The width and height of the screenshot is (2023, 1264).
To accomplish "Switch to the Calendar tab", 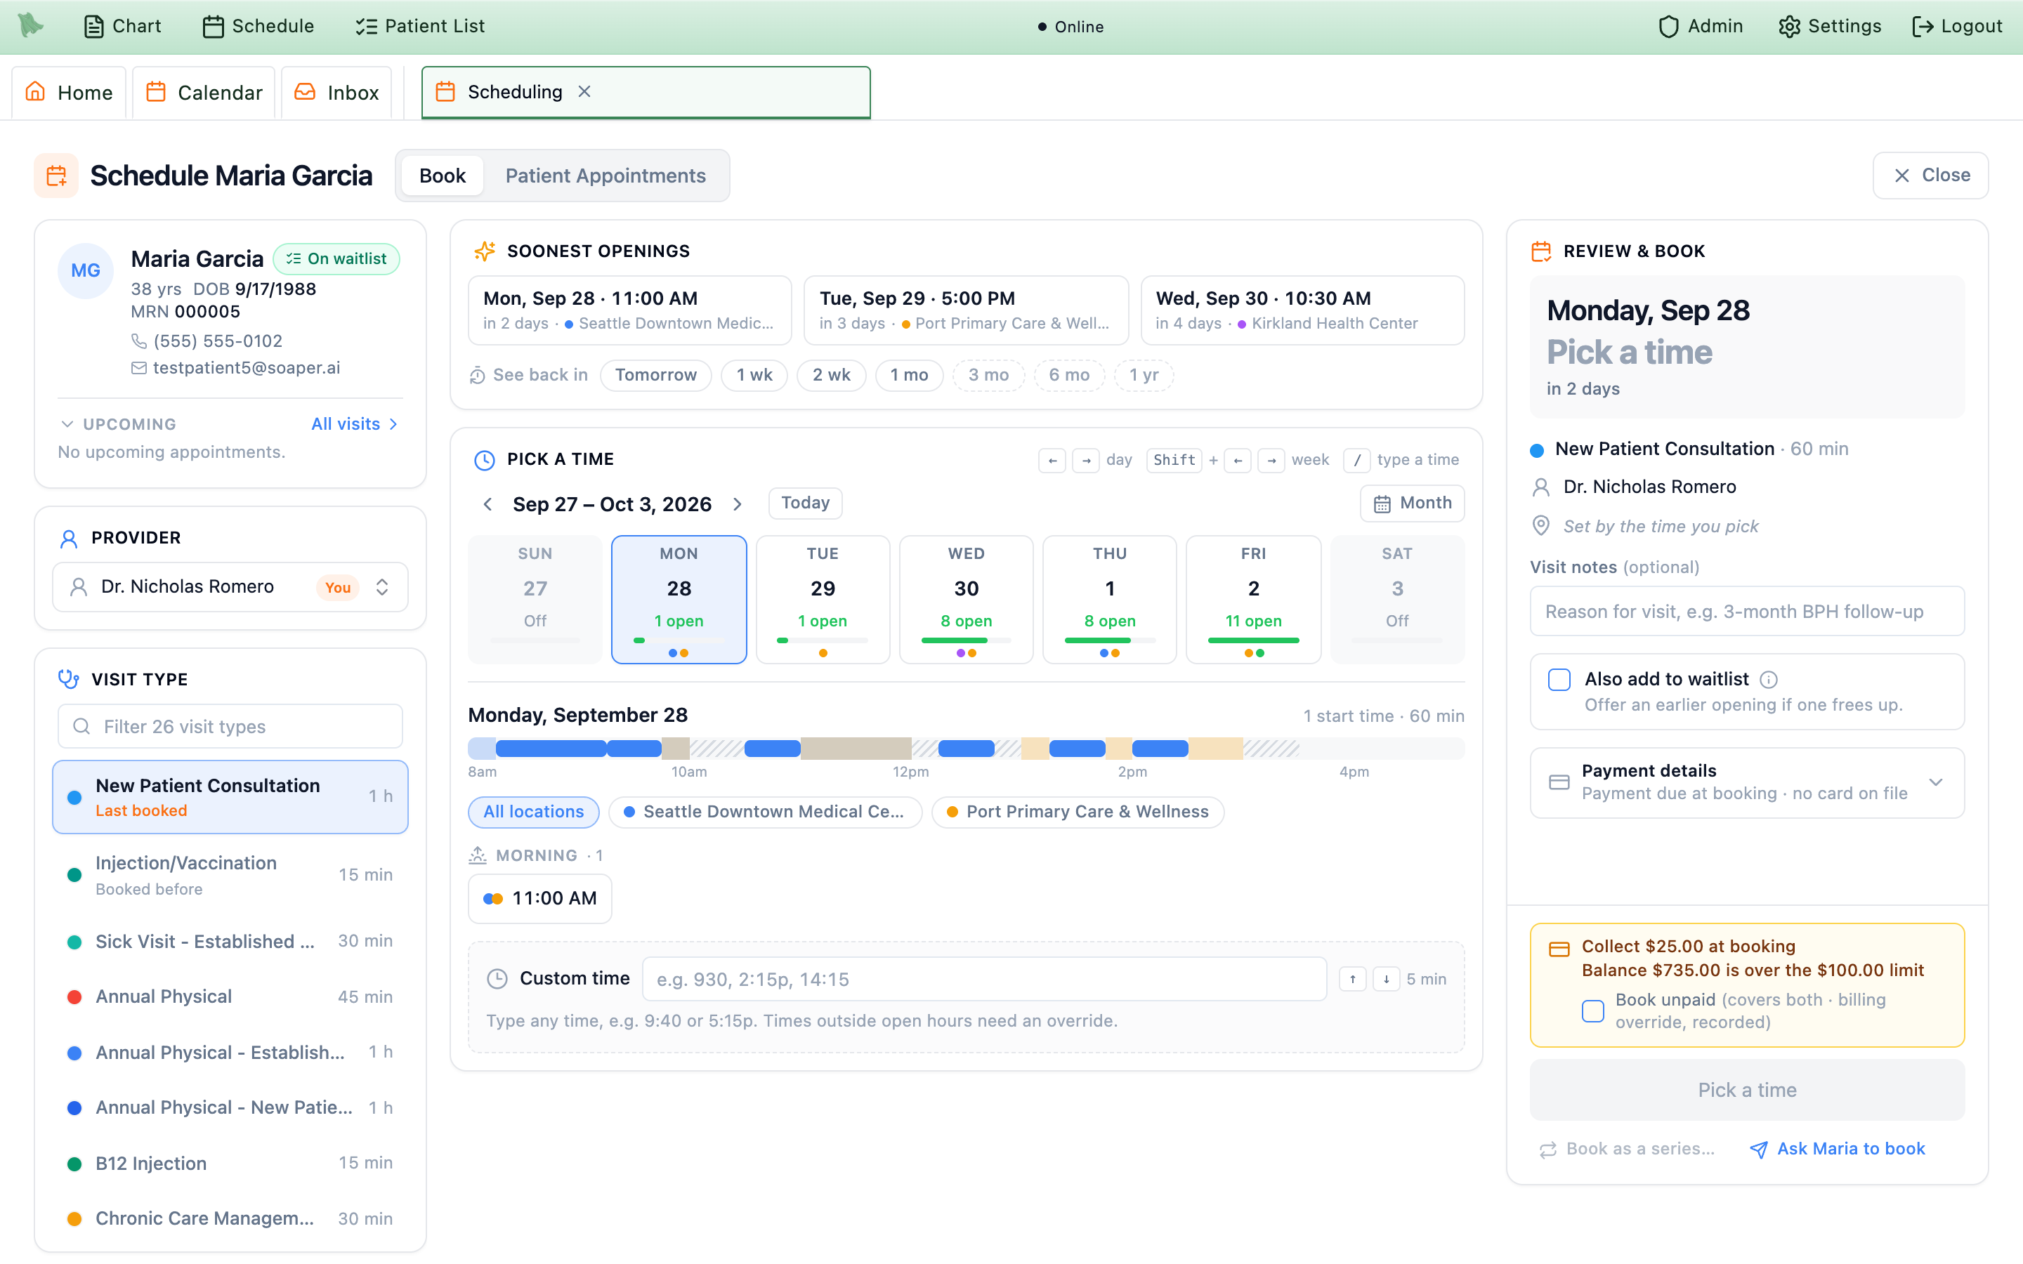I will (x=204, y=92).
